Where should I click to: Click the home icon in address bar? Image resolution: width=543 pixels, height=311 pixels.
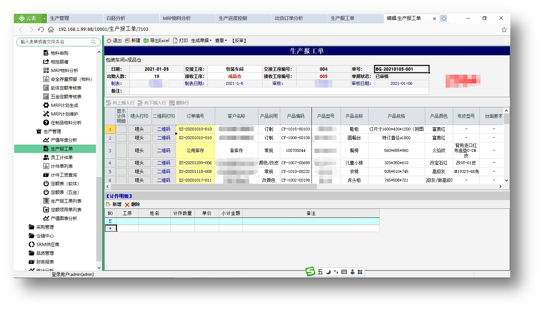tap(51, 29)
